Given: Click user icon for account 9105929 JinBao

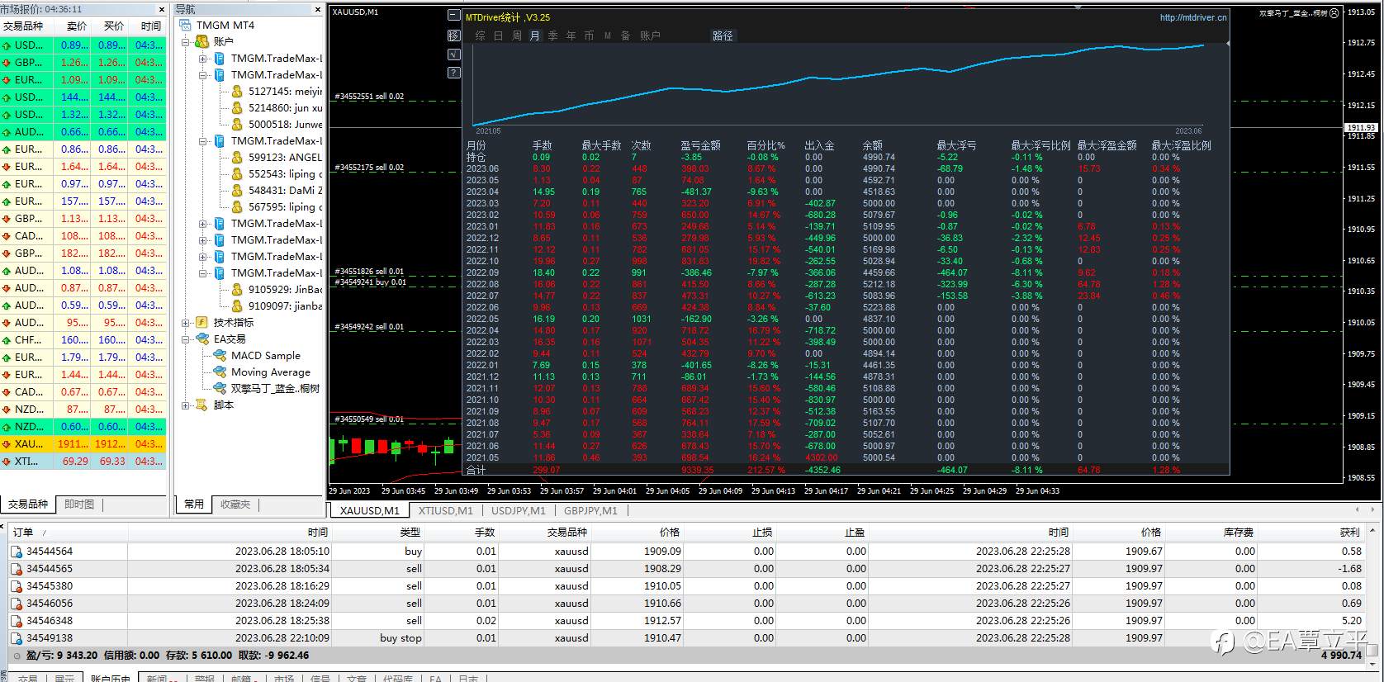Looking at the screenshot, I should click(237, 289).
